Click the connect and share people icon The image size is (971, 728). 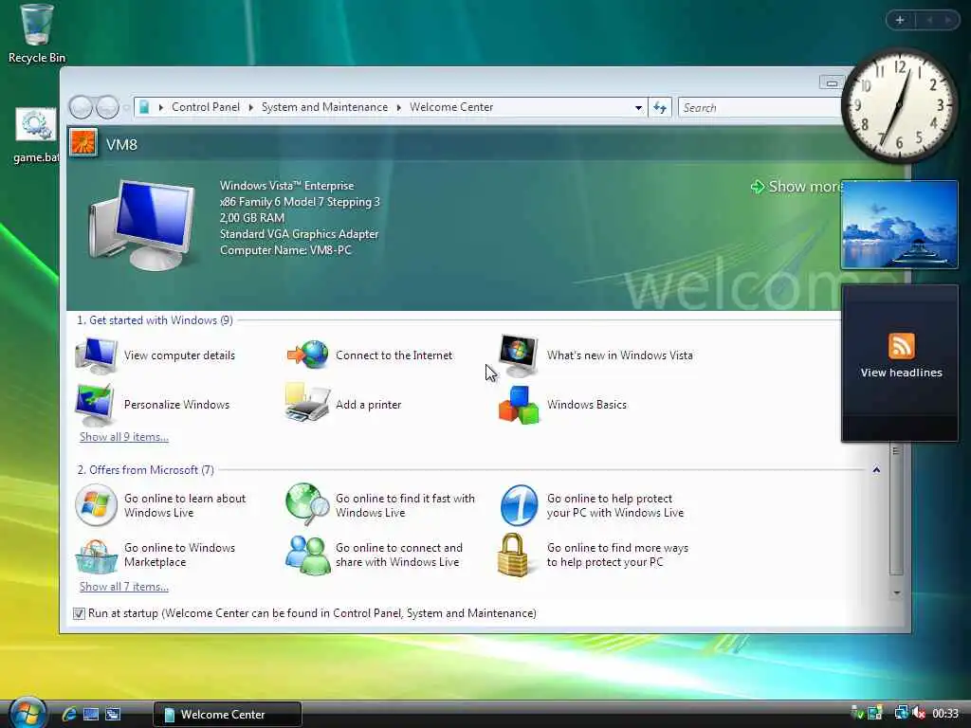pos(307,555)
